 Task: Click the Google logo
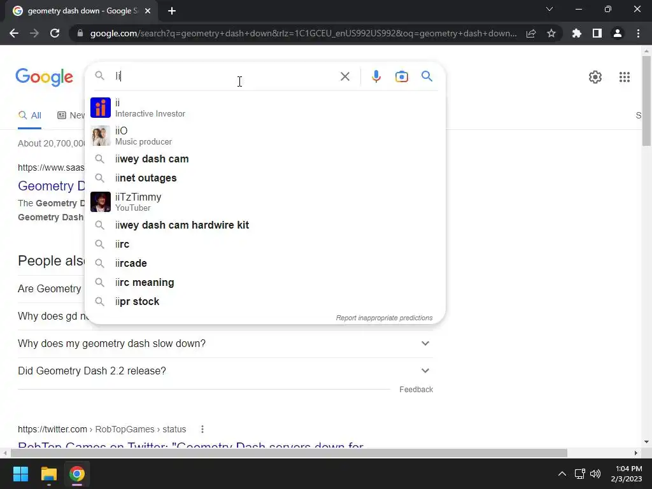44,77
